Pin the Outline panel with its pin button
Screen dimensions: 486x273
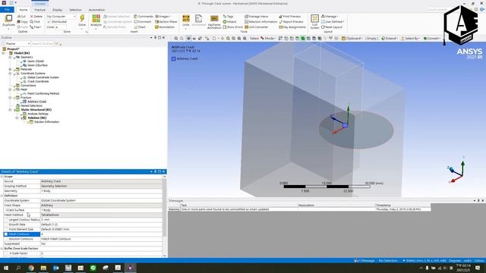click(x=155, y=38)
